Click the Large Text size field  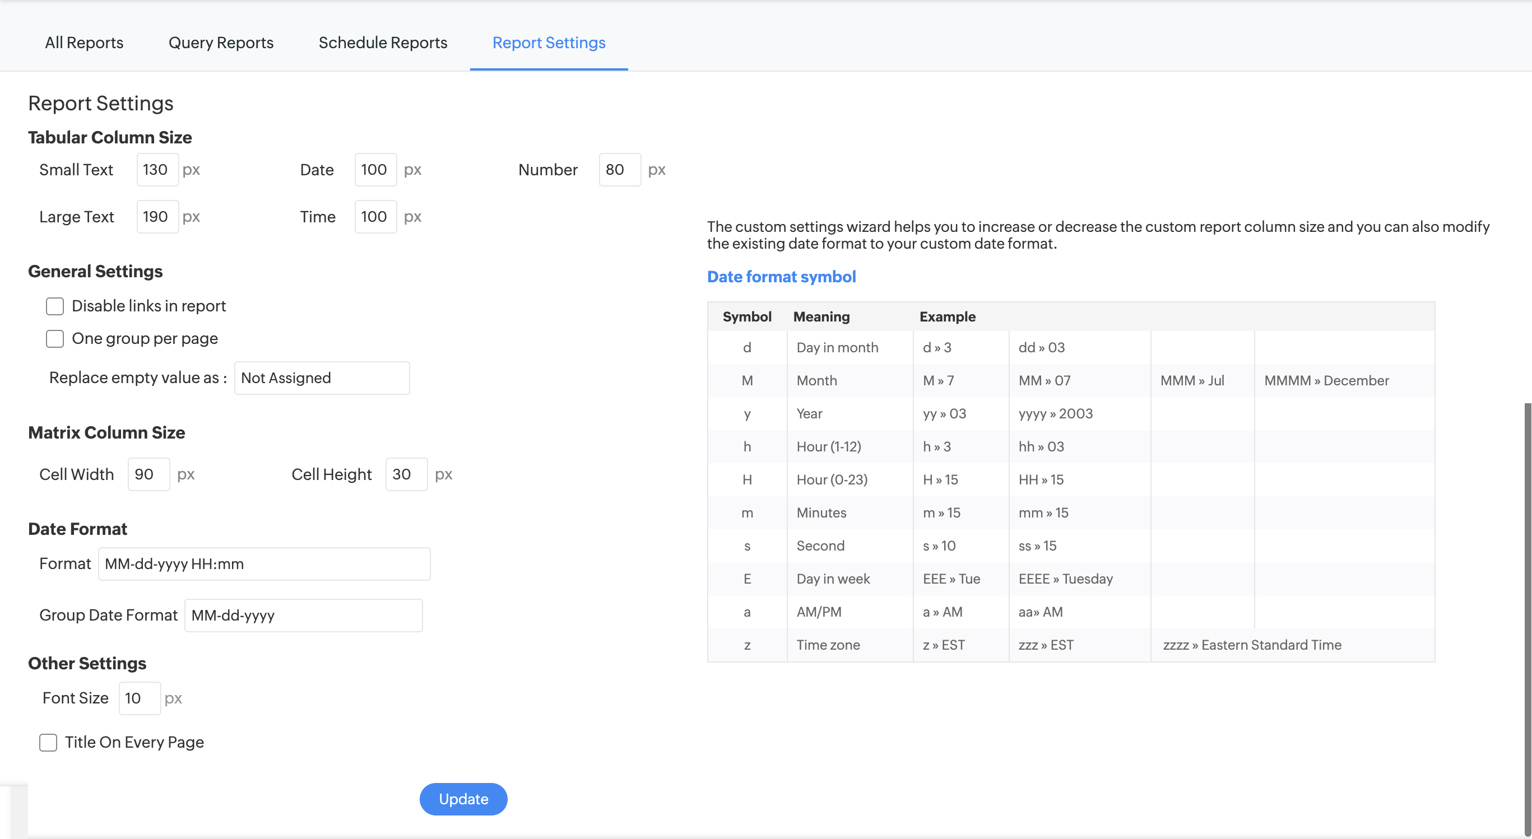coord(157,217)
